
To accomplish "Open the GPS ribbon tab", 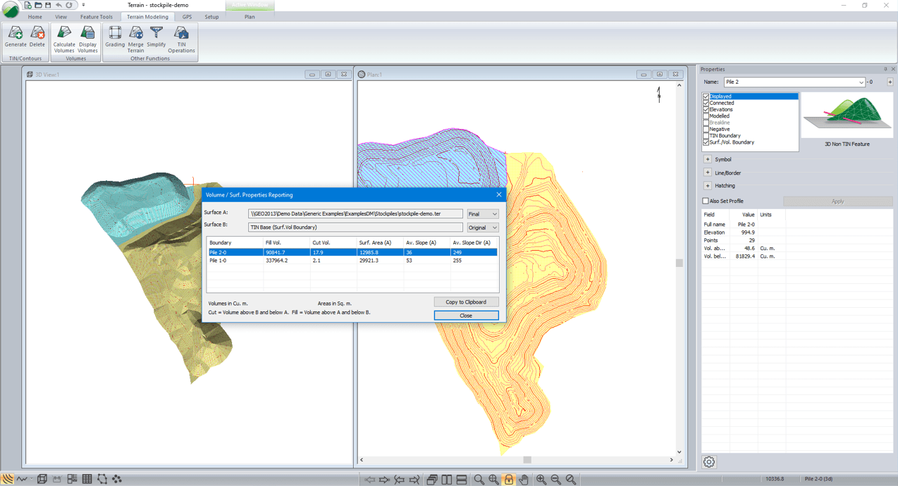I will click(x=186, y=16).
